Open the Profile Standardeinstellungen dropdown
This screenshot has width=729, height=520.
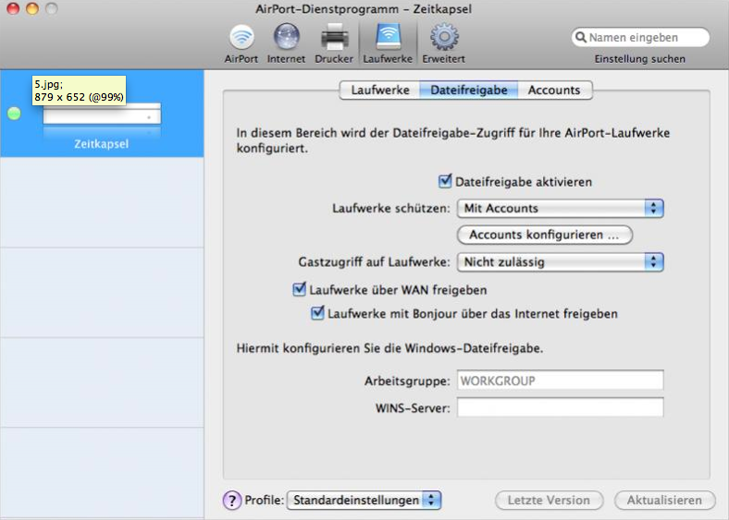(364, 500)
